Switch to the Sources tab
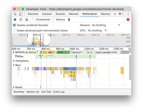 point(60,14)
